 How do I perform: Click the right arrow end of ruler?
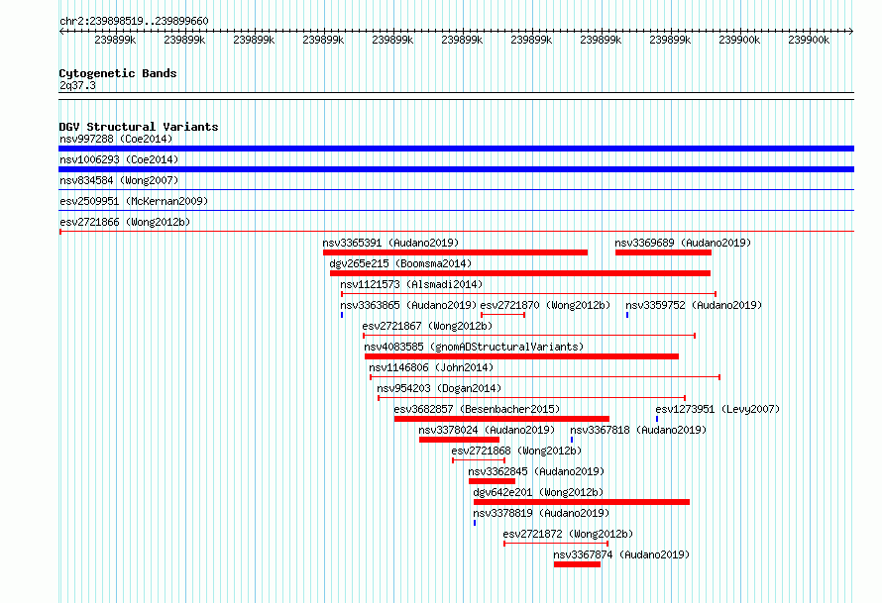(x=851, y=32)
